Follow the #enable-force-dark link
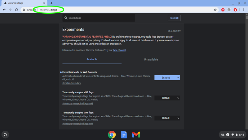Viewport: 248px width, 140px height. (72, 83)
